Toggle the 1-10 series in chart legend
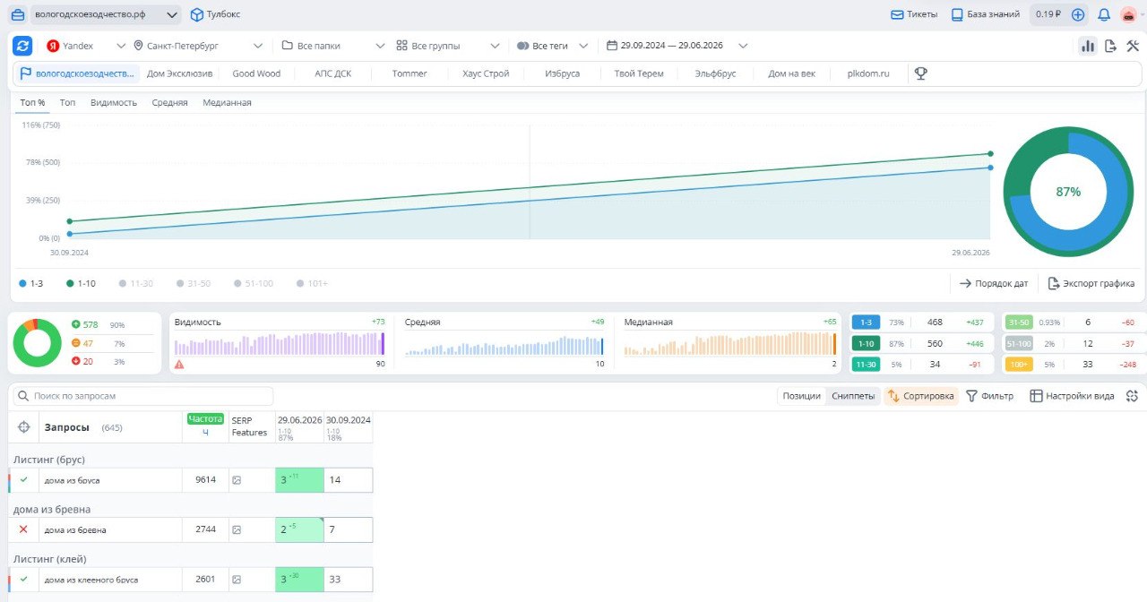Screen dimensions: 1147x602 pos(82,283)
